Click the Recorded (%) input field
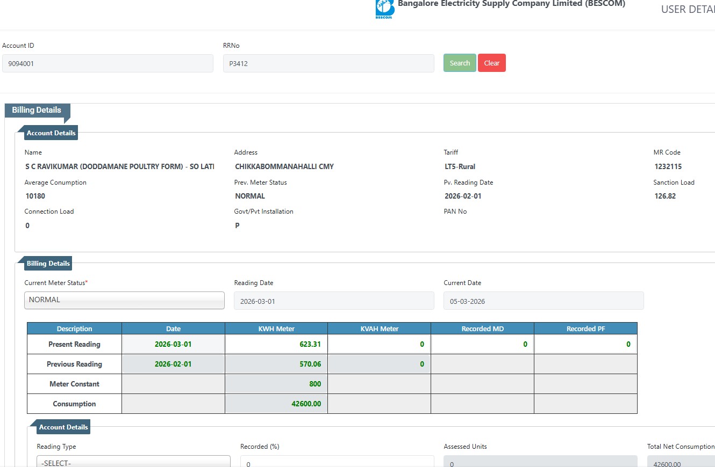 coord(337,463)
